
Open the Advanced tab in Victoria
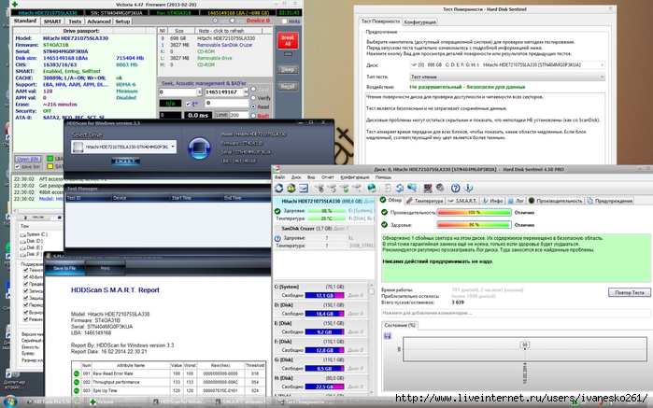[x=99, y=21]
